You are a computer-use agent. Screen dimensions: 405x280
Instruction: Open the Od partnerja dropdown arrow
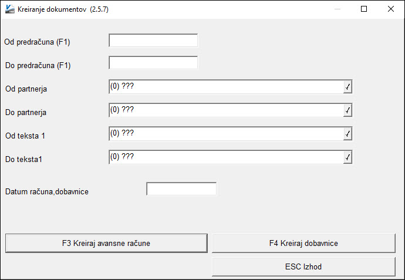click(x=347, y=87)
